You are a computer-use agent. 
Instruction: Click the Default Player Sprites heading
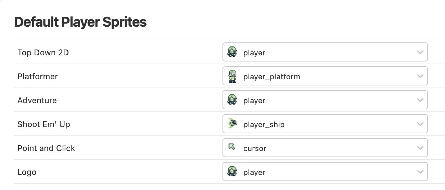tap(80, 22)
